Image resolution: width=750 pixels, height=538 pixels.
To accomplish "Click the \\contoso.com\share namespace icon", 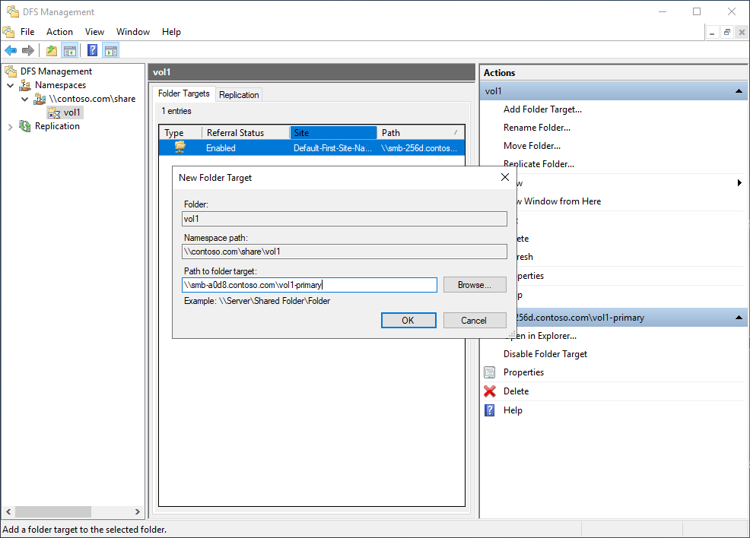I will click(x=40, y=99).
